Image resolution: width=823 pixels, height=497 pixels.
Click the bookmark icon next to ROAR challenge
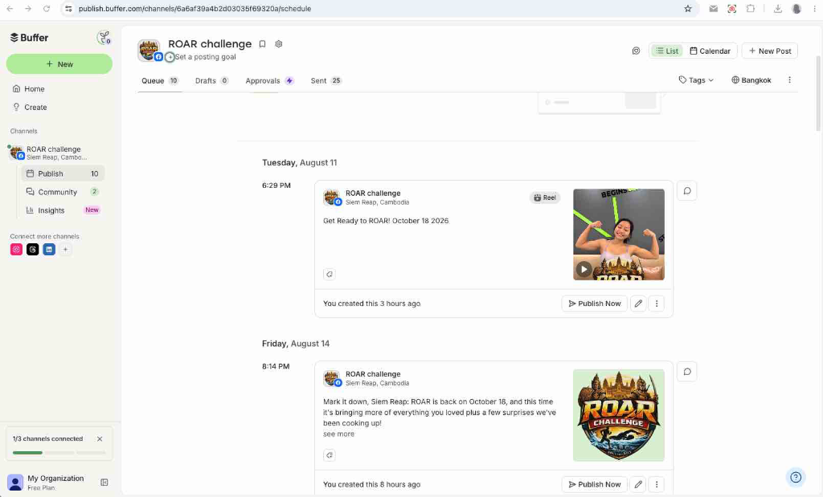(x=263, y=44)
